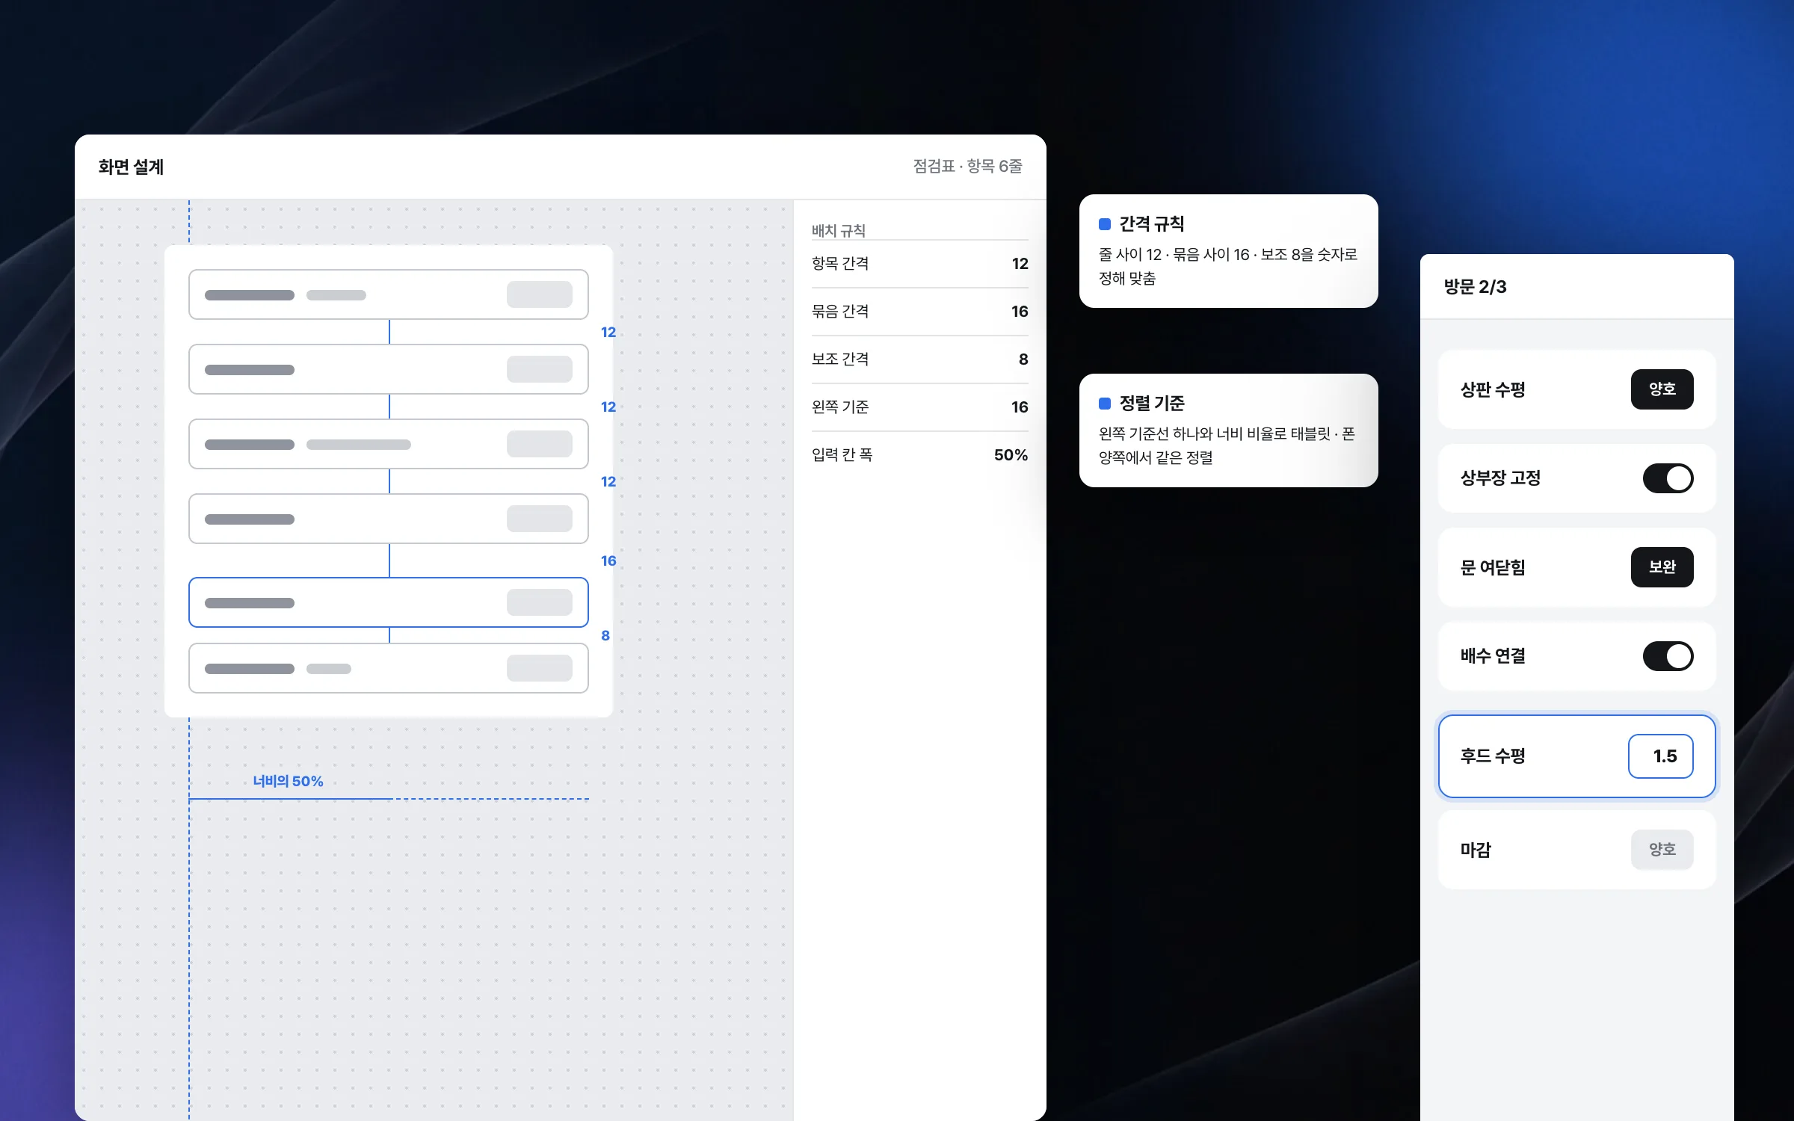The width and height of the screenshot is (1794, 1121).
Task: Select the 상판 수평 checklist row label
Action: pyautogui.click(x=1493, y=389)
